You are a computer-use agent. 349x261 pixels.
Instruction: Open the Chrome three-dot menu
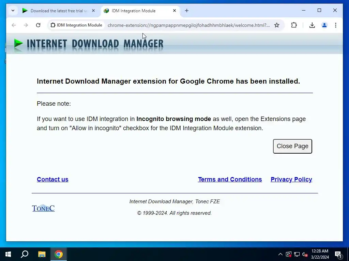click(x=336, y=25)
